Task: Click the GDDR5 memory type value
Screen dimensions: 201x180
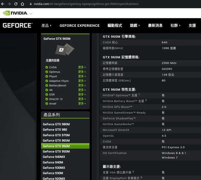Action: click(x=167, y=69)
